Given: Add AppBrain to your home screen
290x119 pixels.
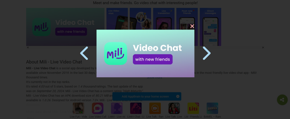Looking at the screenshot, I should click(145, 96).
